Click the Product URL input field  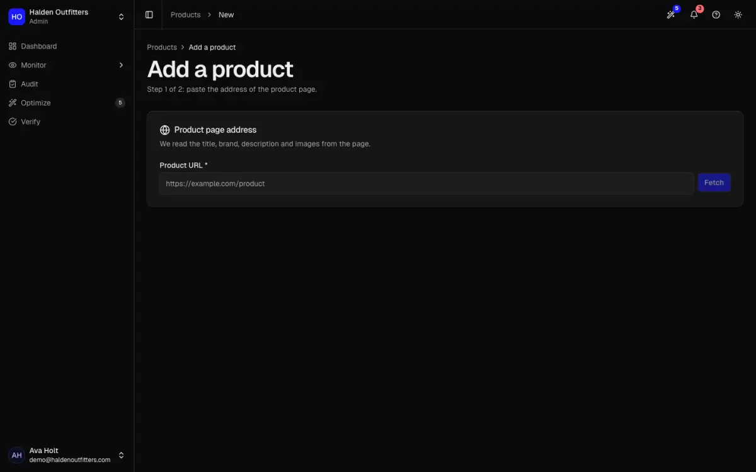pos(427,183)
